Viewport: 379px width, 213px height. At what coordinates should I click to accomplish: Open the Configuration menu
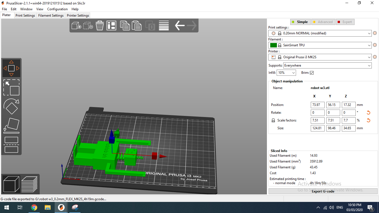57,9
